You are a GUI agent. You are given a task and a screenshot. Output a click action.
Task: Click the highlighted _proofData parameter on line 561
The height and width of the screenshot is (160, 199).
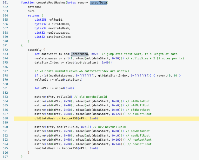click(98, 3)
